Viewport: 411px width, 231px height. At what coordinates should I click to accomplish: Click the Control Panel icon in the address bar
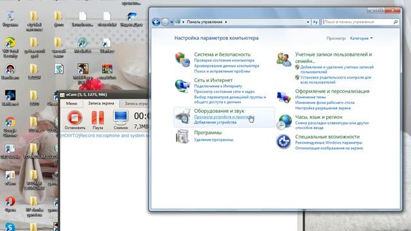178,22
